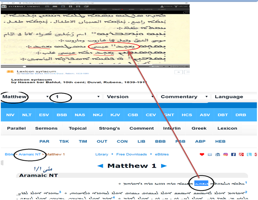
Task: Click the Aramaic NT section heading
Action: point(39,175)
